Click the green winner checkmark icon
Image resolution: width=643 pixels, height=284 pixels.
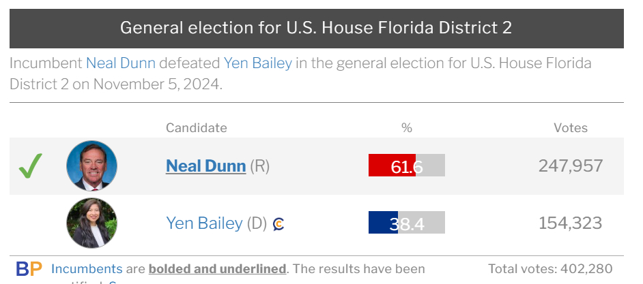(30, 165)
